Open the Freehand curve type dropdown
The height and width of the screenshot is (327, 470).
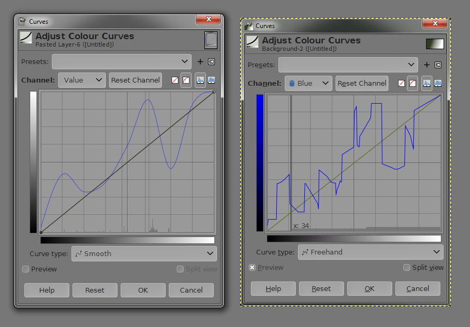click(370, 252)
